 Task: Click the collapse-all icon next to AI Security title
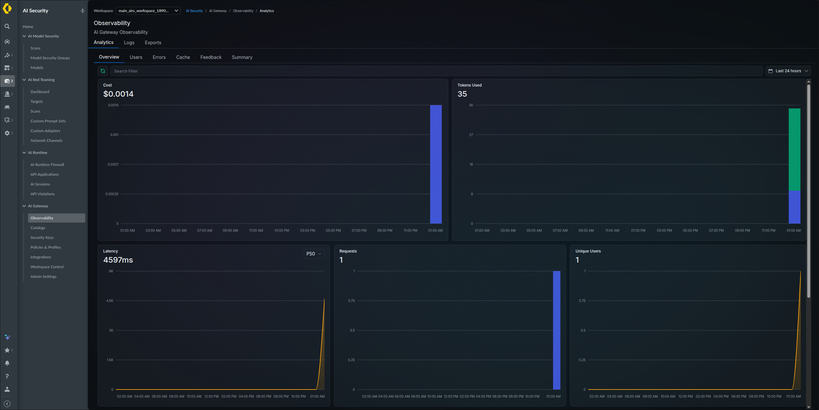82,11
